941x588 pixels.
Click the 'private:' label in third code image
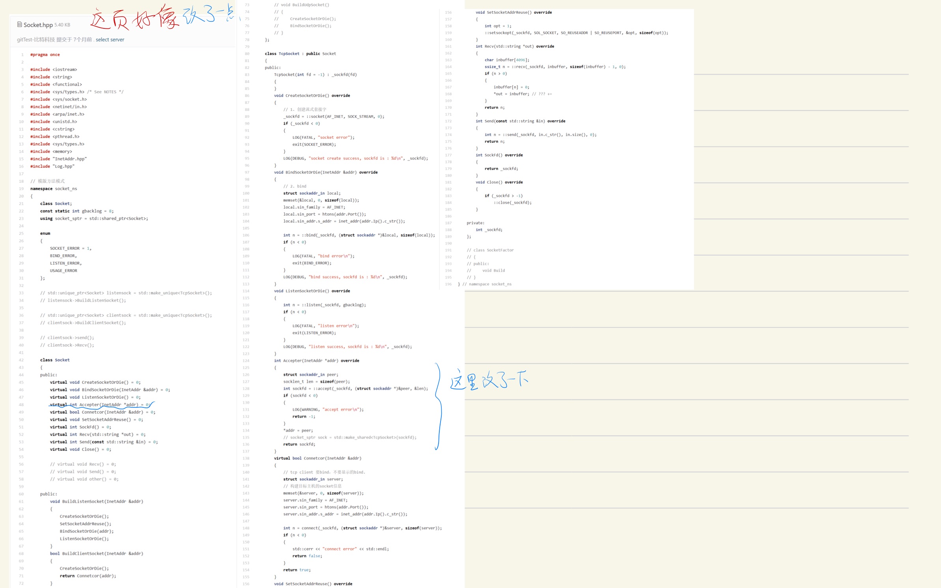[475, 223]
